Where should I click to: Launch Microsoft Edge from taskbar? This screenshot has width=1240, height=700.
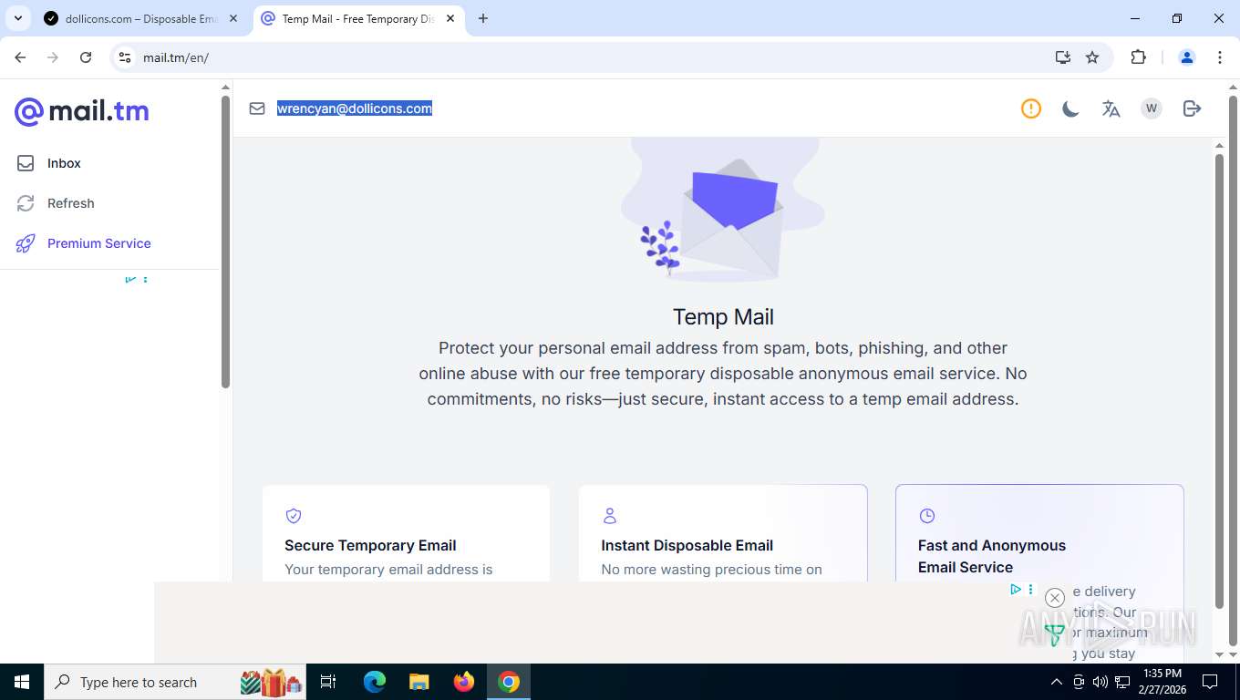(x=374, y=682)
